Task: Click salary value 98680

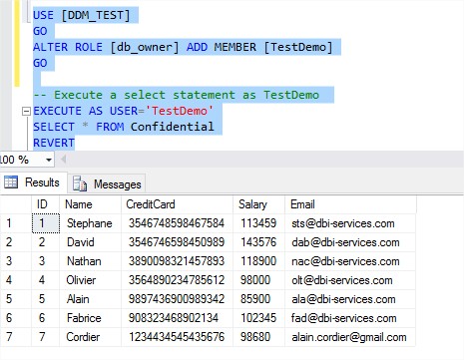Action: click(258, 337)
